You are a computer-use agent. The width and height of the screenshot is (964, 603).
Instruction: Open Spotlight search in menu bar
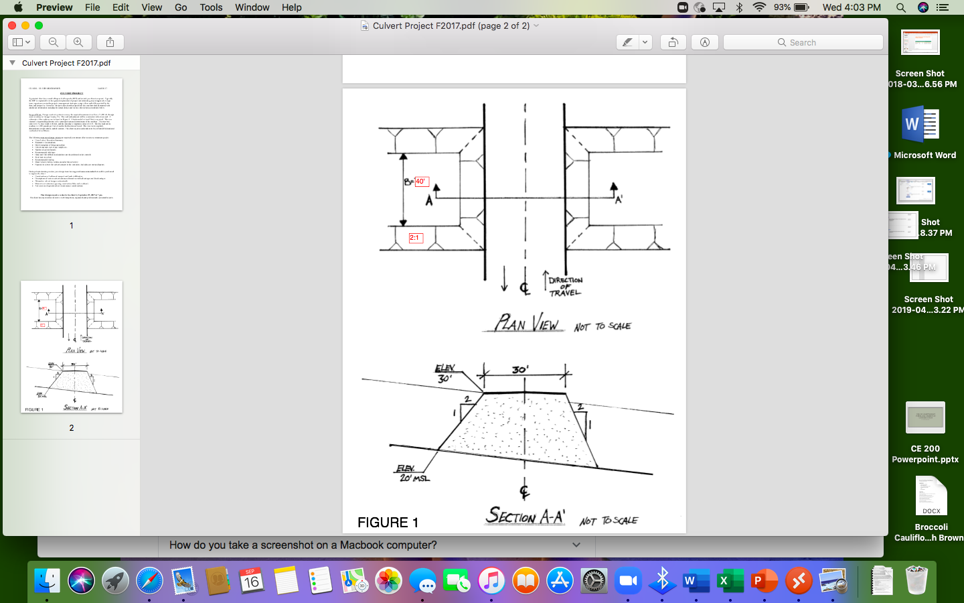click(901, 7)
